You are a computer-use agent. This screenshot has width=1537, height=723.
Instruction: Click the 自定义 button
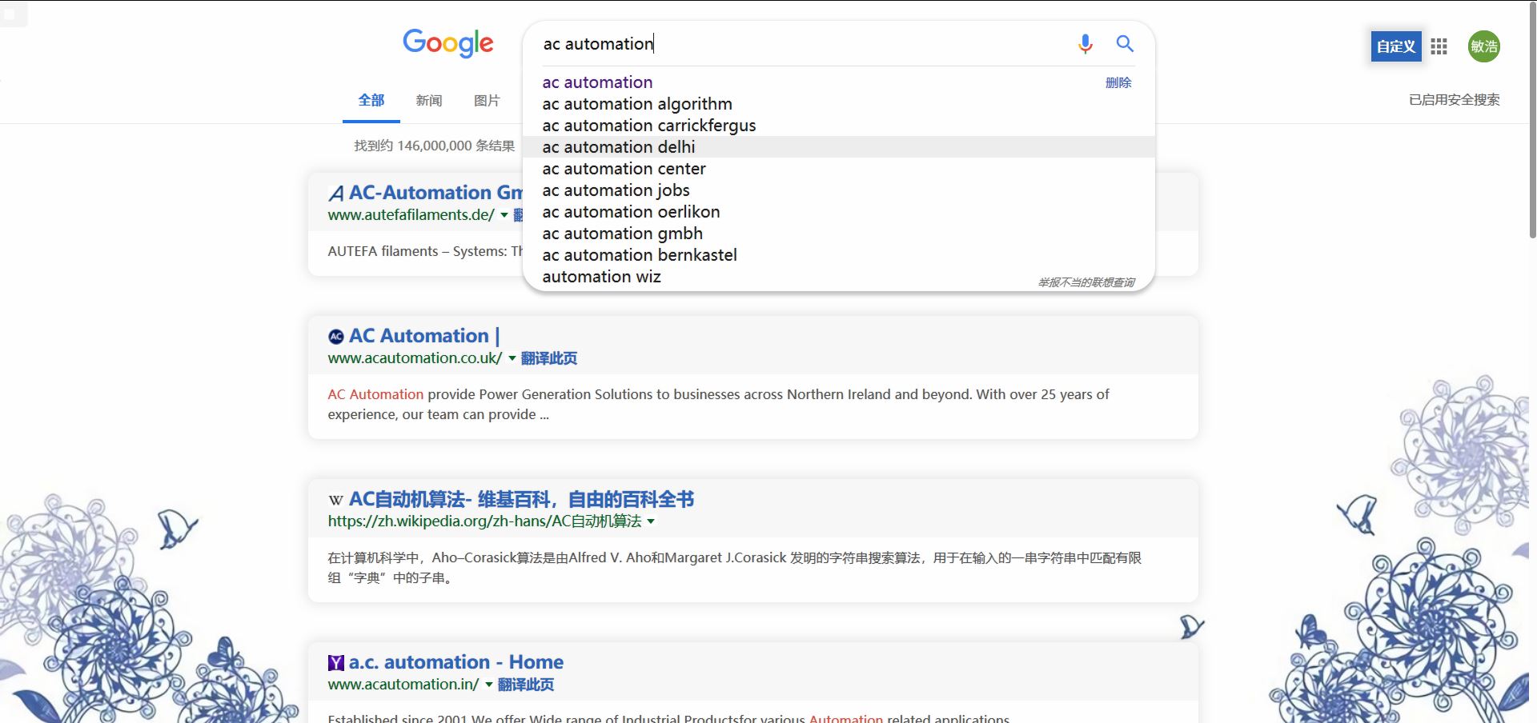click(x=1395, y=46)
